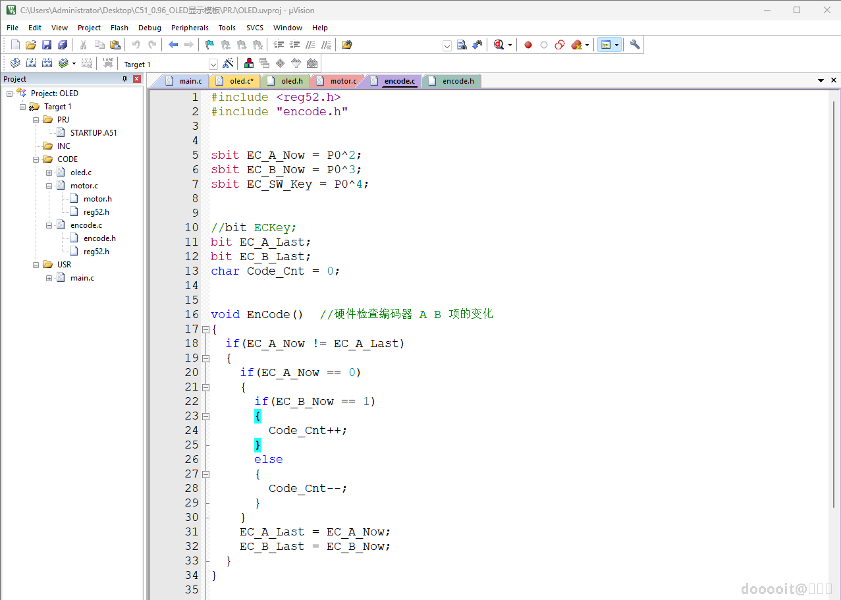Collapse the else block fold at line 27

tap(205, 474)
